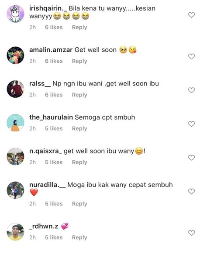The height and width of the screenshot is (255, 207).
Task: Open irishqairin._ unicorn profile picture
Action: 15,14
